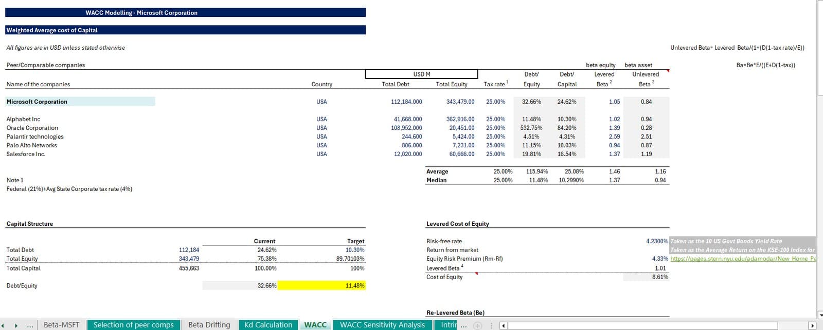
Task: Click the horizontal scrollbar's left arrow
Action: pos(504,325)
